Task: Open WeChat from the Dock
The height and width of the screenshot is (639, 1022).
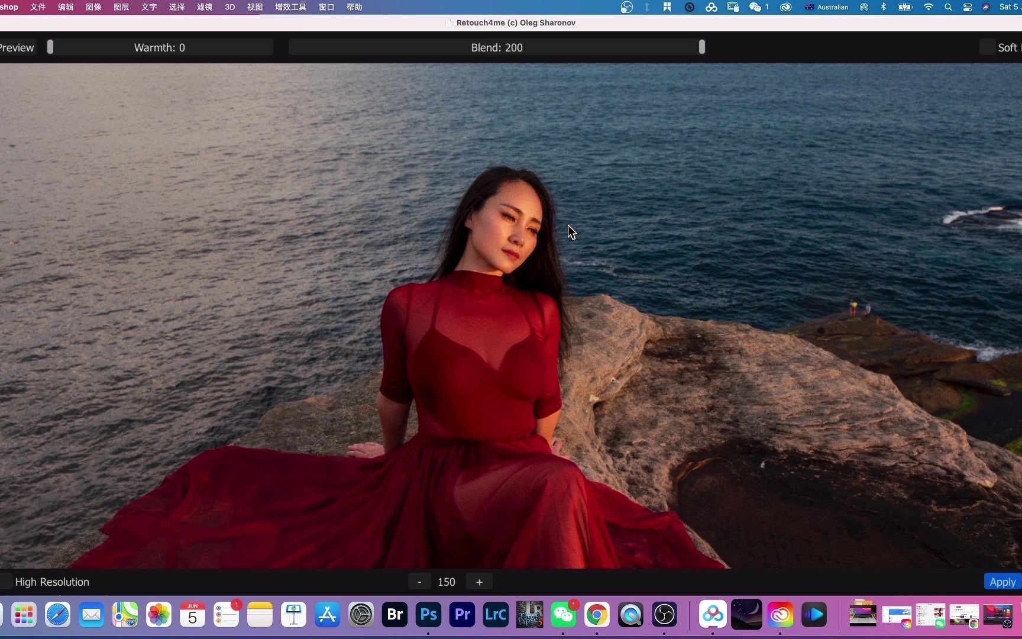Action: (563, 615)
